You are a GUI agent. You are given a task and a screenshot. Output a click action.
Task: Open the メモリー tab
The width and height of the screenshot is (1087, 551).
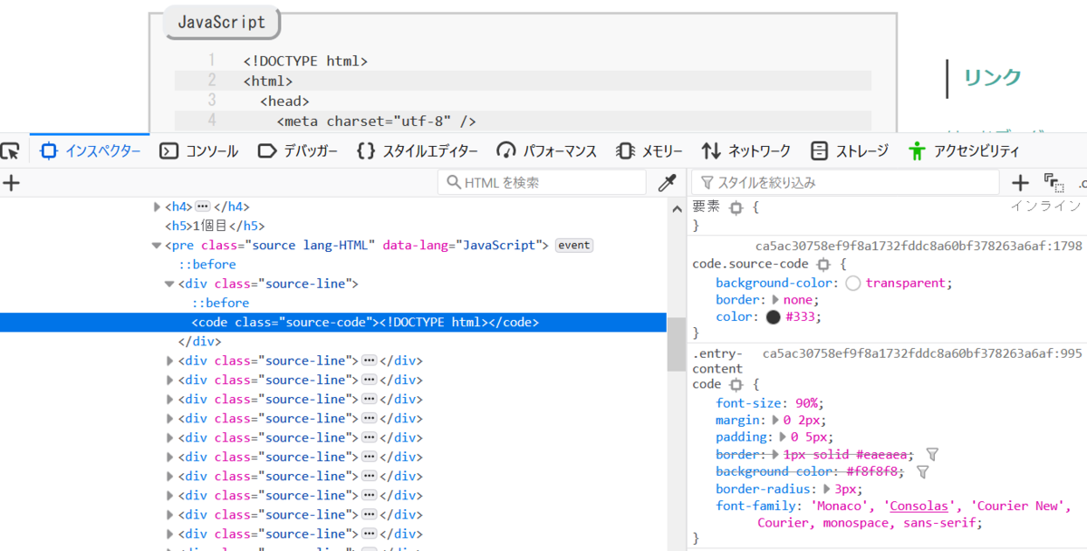pyautogui.click(x=649, y=151)
